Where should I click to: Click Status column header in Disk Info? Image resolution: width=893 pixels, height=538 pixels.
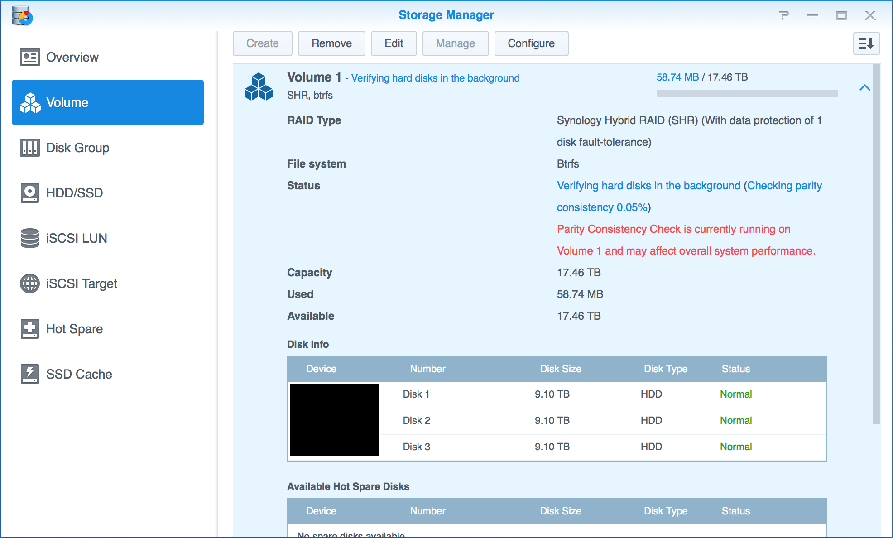coord(736,369)
